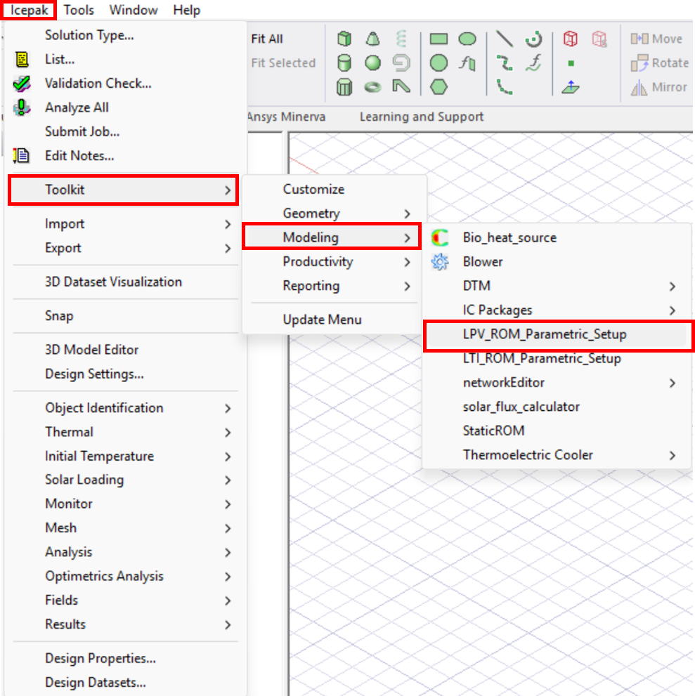Select the Draw line tool
This screenshot has height=696, width=695.
(x=505, y=39)
